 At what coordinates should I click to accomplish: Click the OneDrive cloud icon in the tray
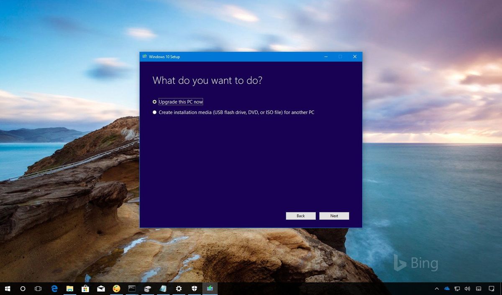tap(446, 288)
